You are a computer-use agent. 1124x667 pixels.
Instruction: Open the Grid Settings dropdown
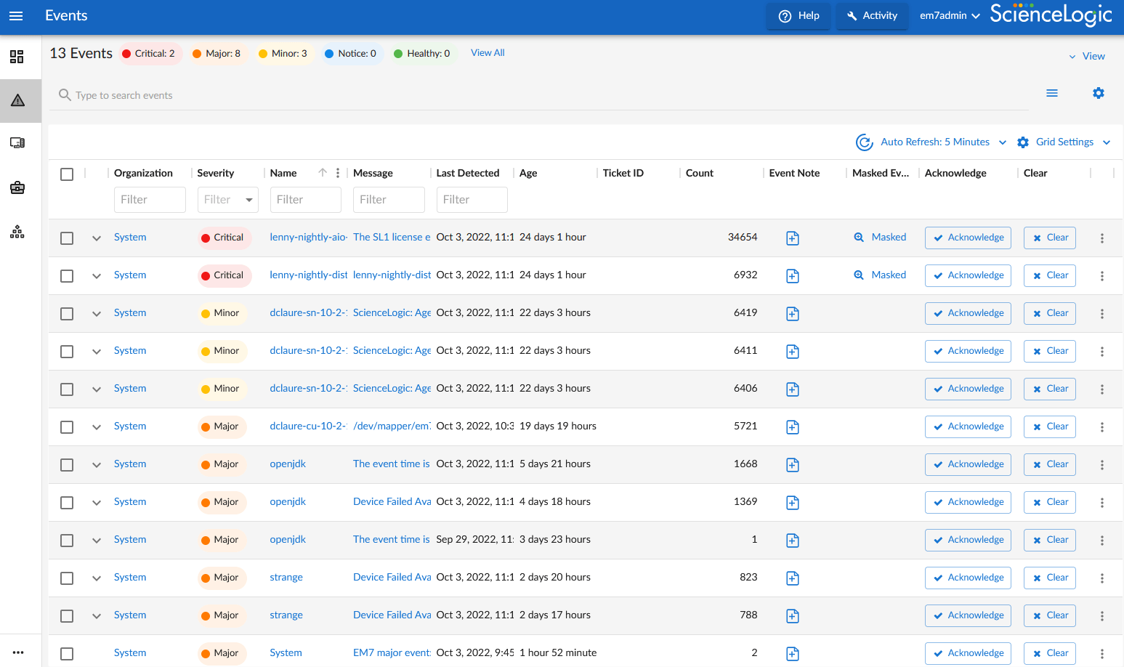click(1064, 142)
